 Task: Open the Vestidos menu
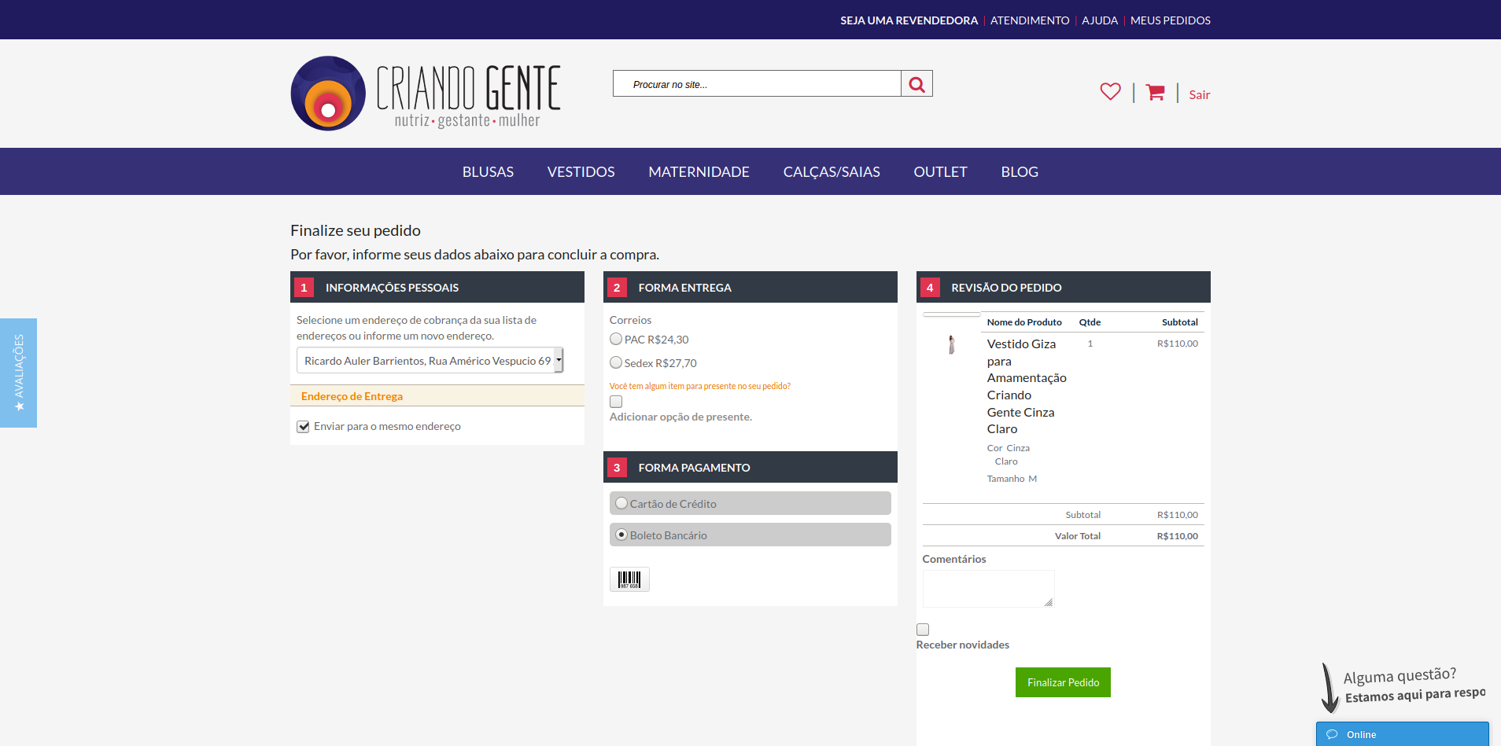(581, 171)
